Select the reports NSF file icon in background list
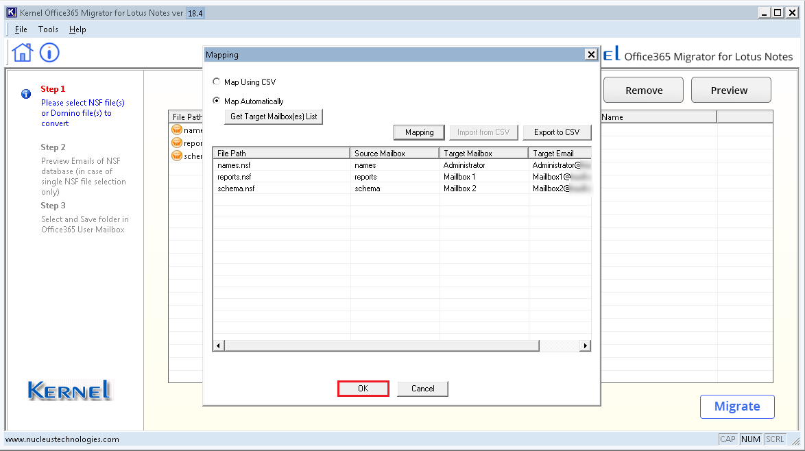 (177, 143)
